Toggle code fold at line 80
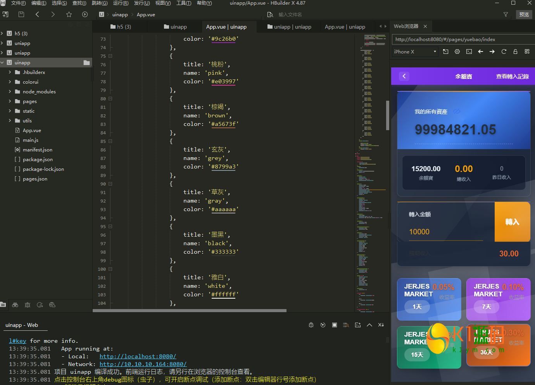This screenshot has height=385, width=535. tap(110, 99)
